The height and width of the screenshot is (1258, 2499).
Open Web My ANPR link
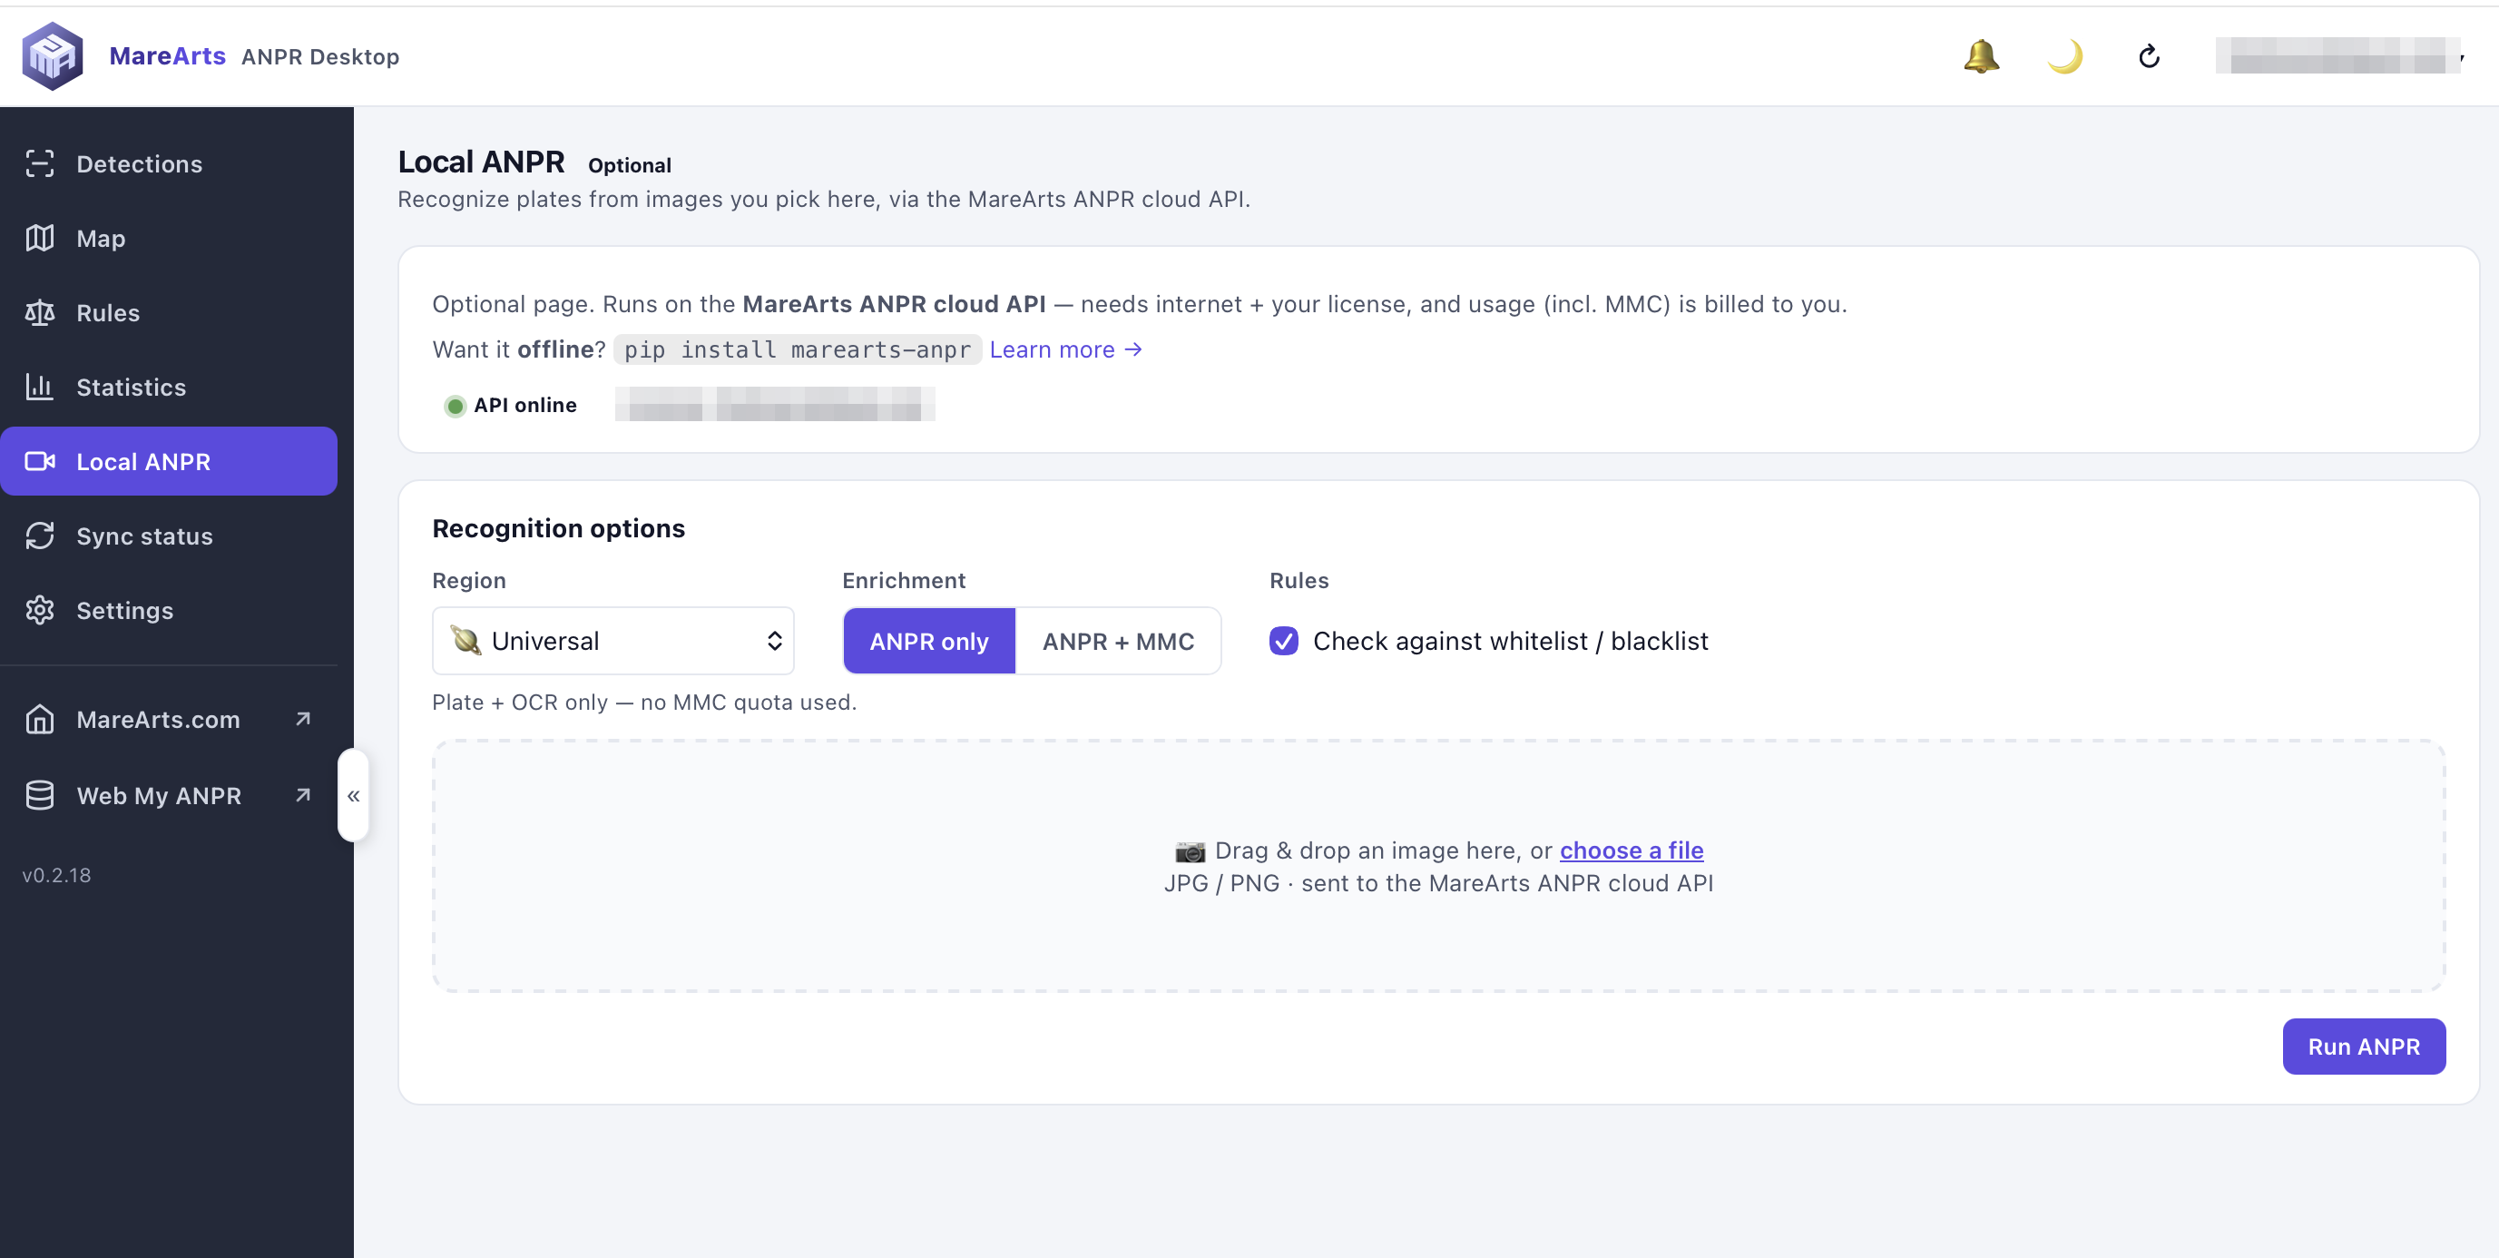pyautogui.click(x=169, y=795)
